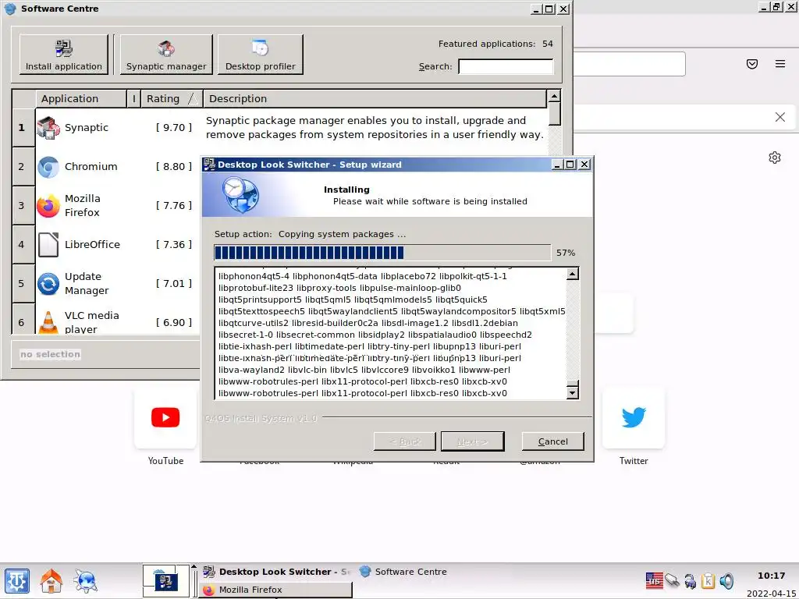Open the YouTube shortcut in Firefox

coord(165,418)
